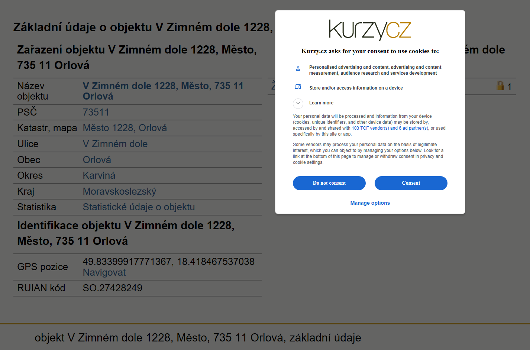
Task: Select the Orlová municipality link
Action: pos(97,160)
